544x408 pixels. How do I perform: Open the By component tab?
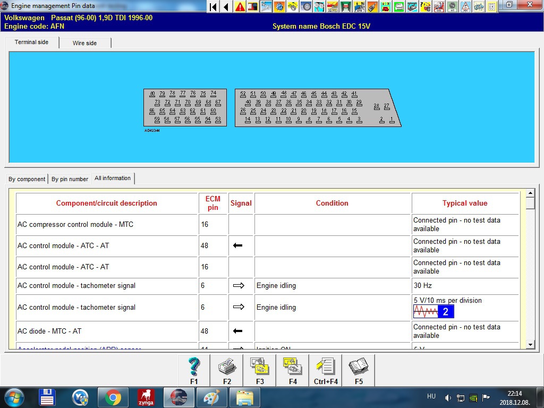pos(27,179)
